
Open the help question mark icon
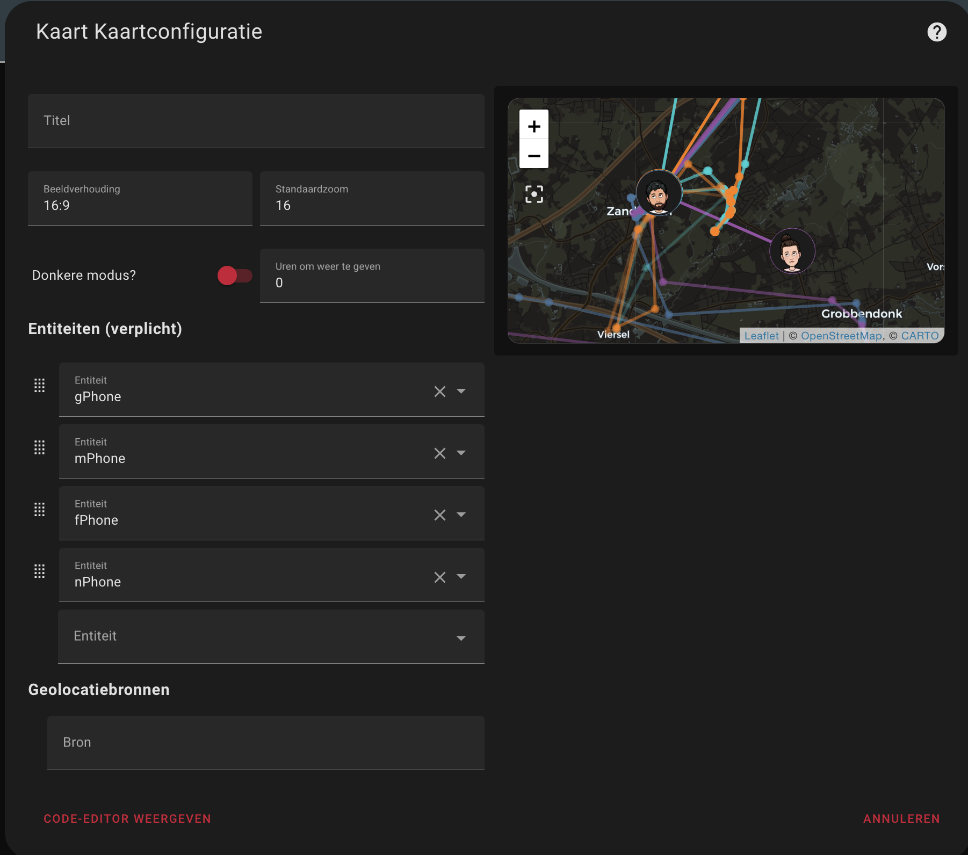click(x=938, y=32)
